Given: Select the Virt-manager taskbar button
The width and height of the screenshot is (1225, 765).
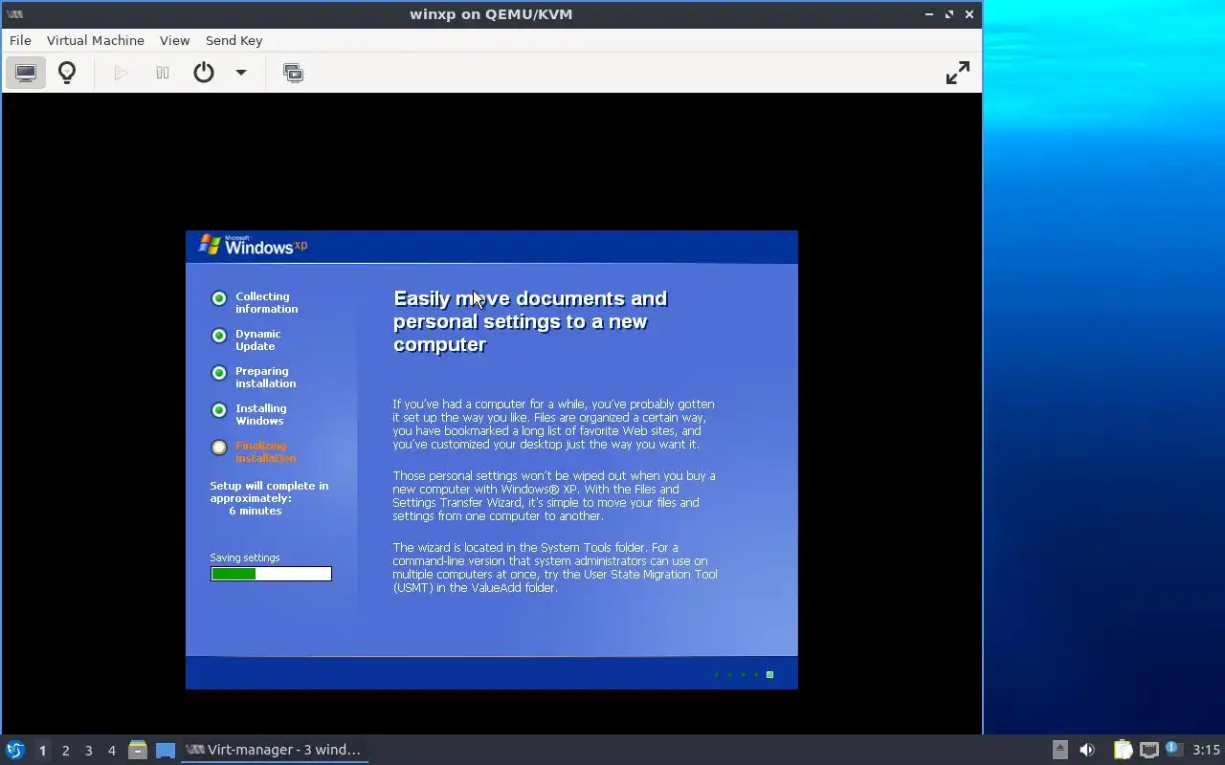Looking at the screenshot, I should coord(274,750).
